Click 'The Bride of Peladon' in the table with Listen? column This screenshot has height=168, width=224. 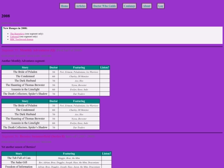click(x=25, y=72)
